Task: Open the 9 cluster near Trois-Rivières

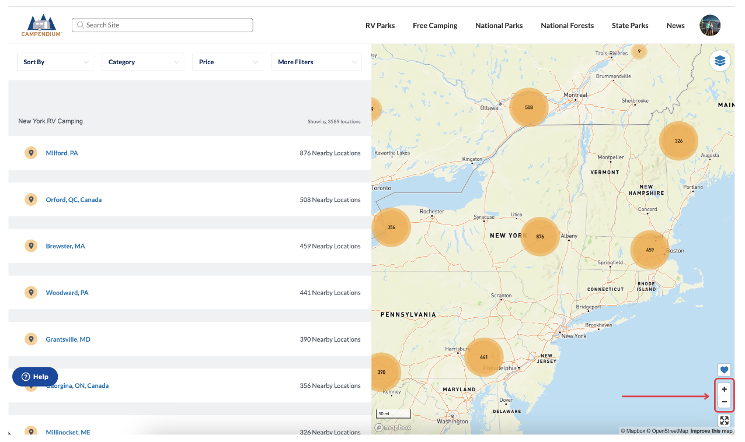Action: pyautogui.click(x=639, y=51)
